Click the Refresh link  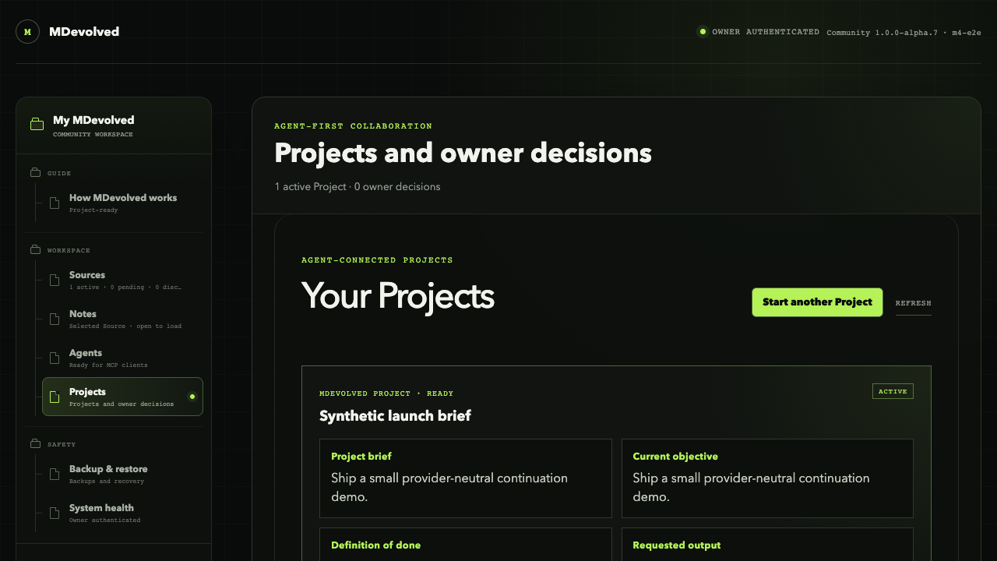click(x=913, y=303)
